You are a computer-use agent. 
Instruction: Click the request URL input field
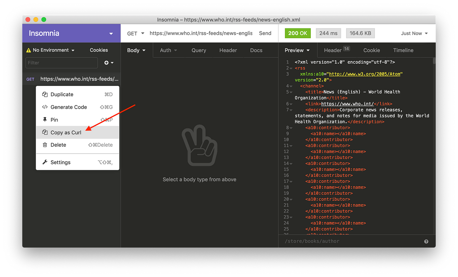pyautogui.click(x=201, y=33)
